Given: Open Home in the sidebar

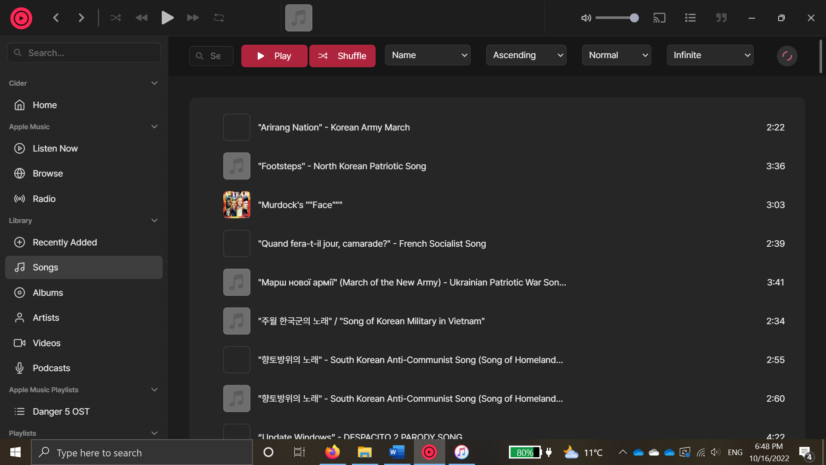Looking at the screenshot, I should (x=84, y=105).
